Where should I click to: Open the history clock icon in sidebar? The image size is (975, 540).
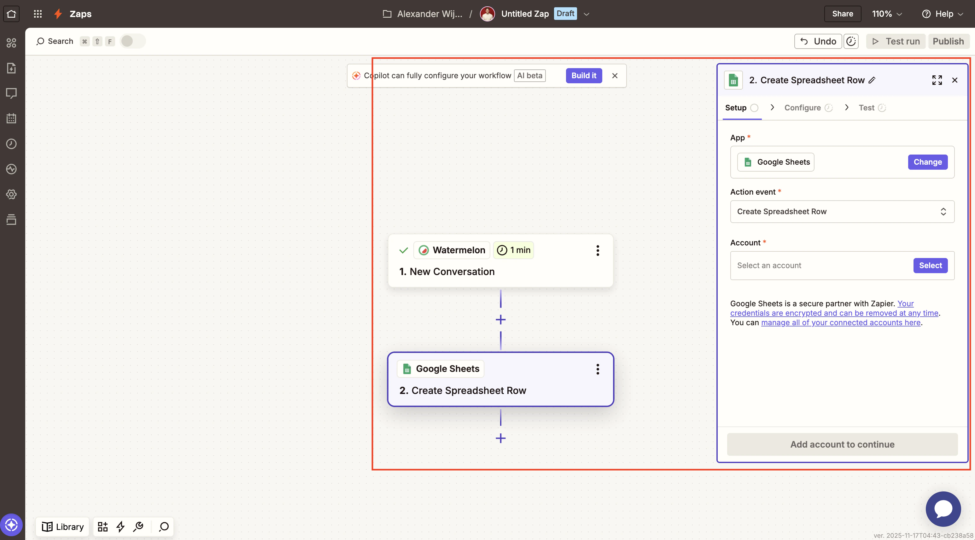[x=11, y=144]
